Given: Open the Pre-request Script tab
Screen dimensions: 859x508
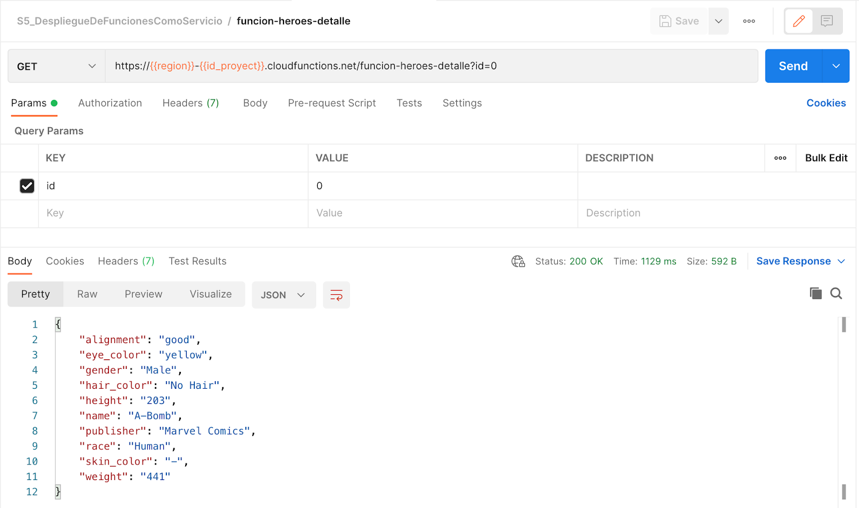Looking at the screenshot, I should (x=332, y=103).
